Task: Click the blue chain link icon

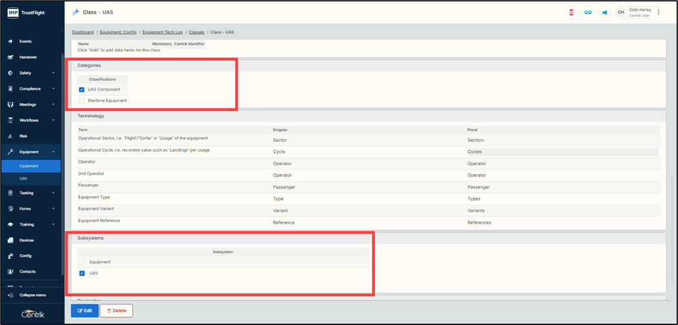Action: pos(588,12)
